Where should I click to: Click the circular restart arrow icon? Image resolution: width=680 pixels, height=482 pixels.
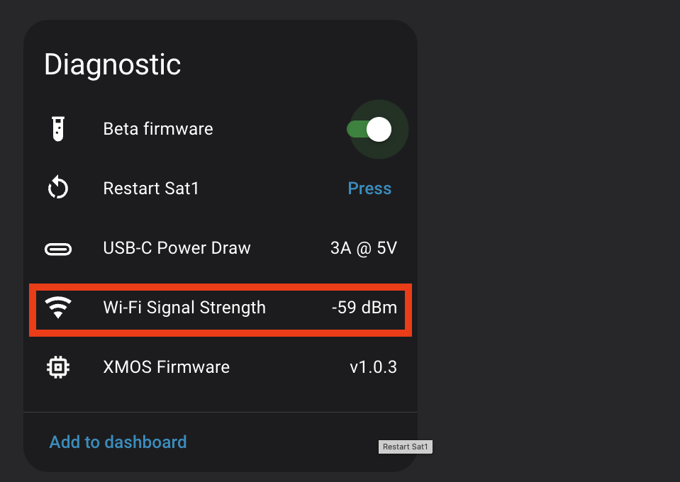point(58,189)
